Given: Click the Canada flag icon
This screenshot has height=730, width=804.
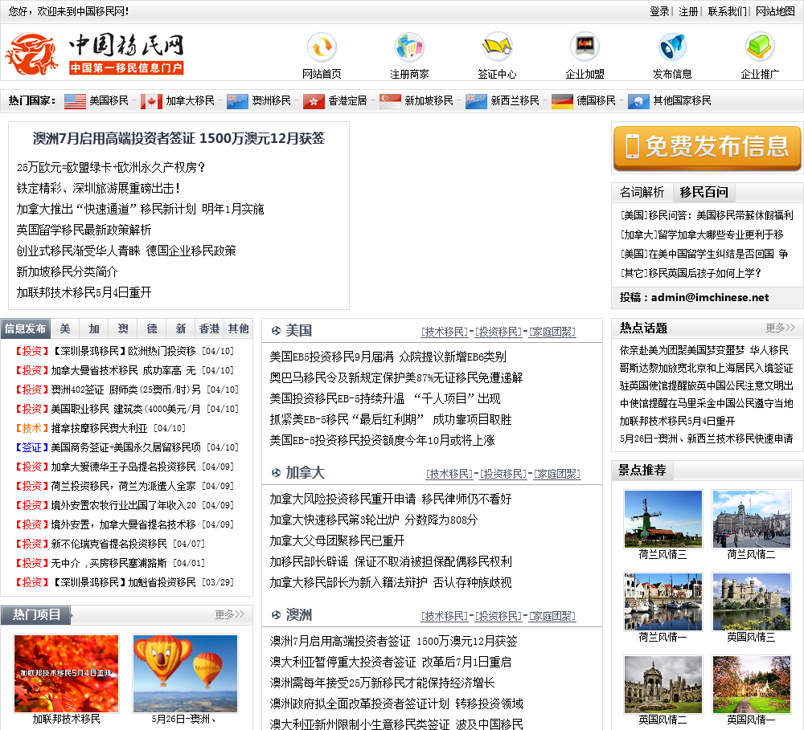Looking at the screenshot, I should tap(151, 101).
